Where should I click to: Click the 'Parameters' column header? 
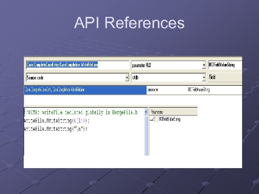173,112
